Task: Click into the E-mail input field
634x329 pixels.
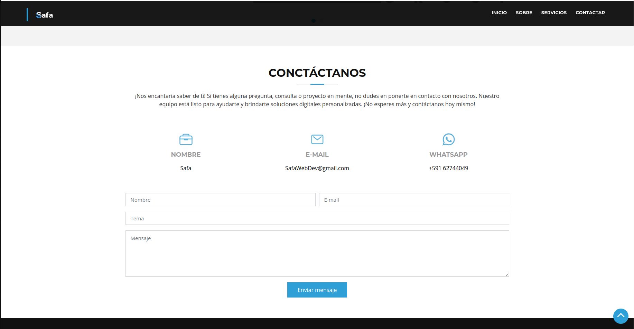Action: [413, 200]
